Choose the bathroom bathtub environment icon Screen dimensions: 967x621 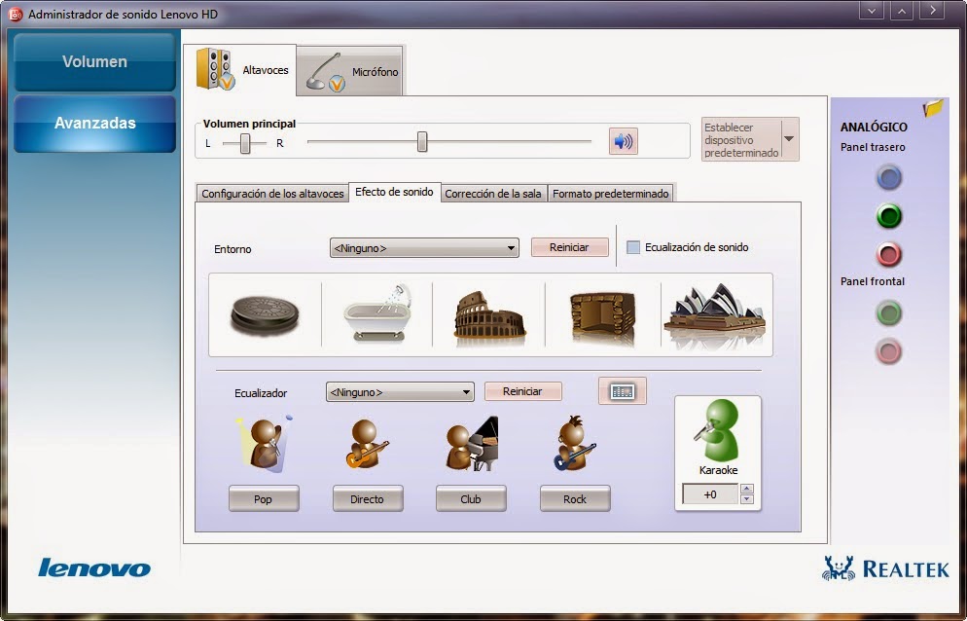[377, 313]
